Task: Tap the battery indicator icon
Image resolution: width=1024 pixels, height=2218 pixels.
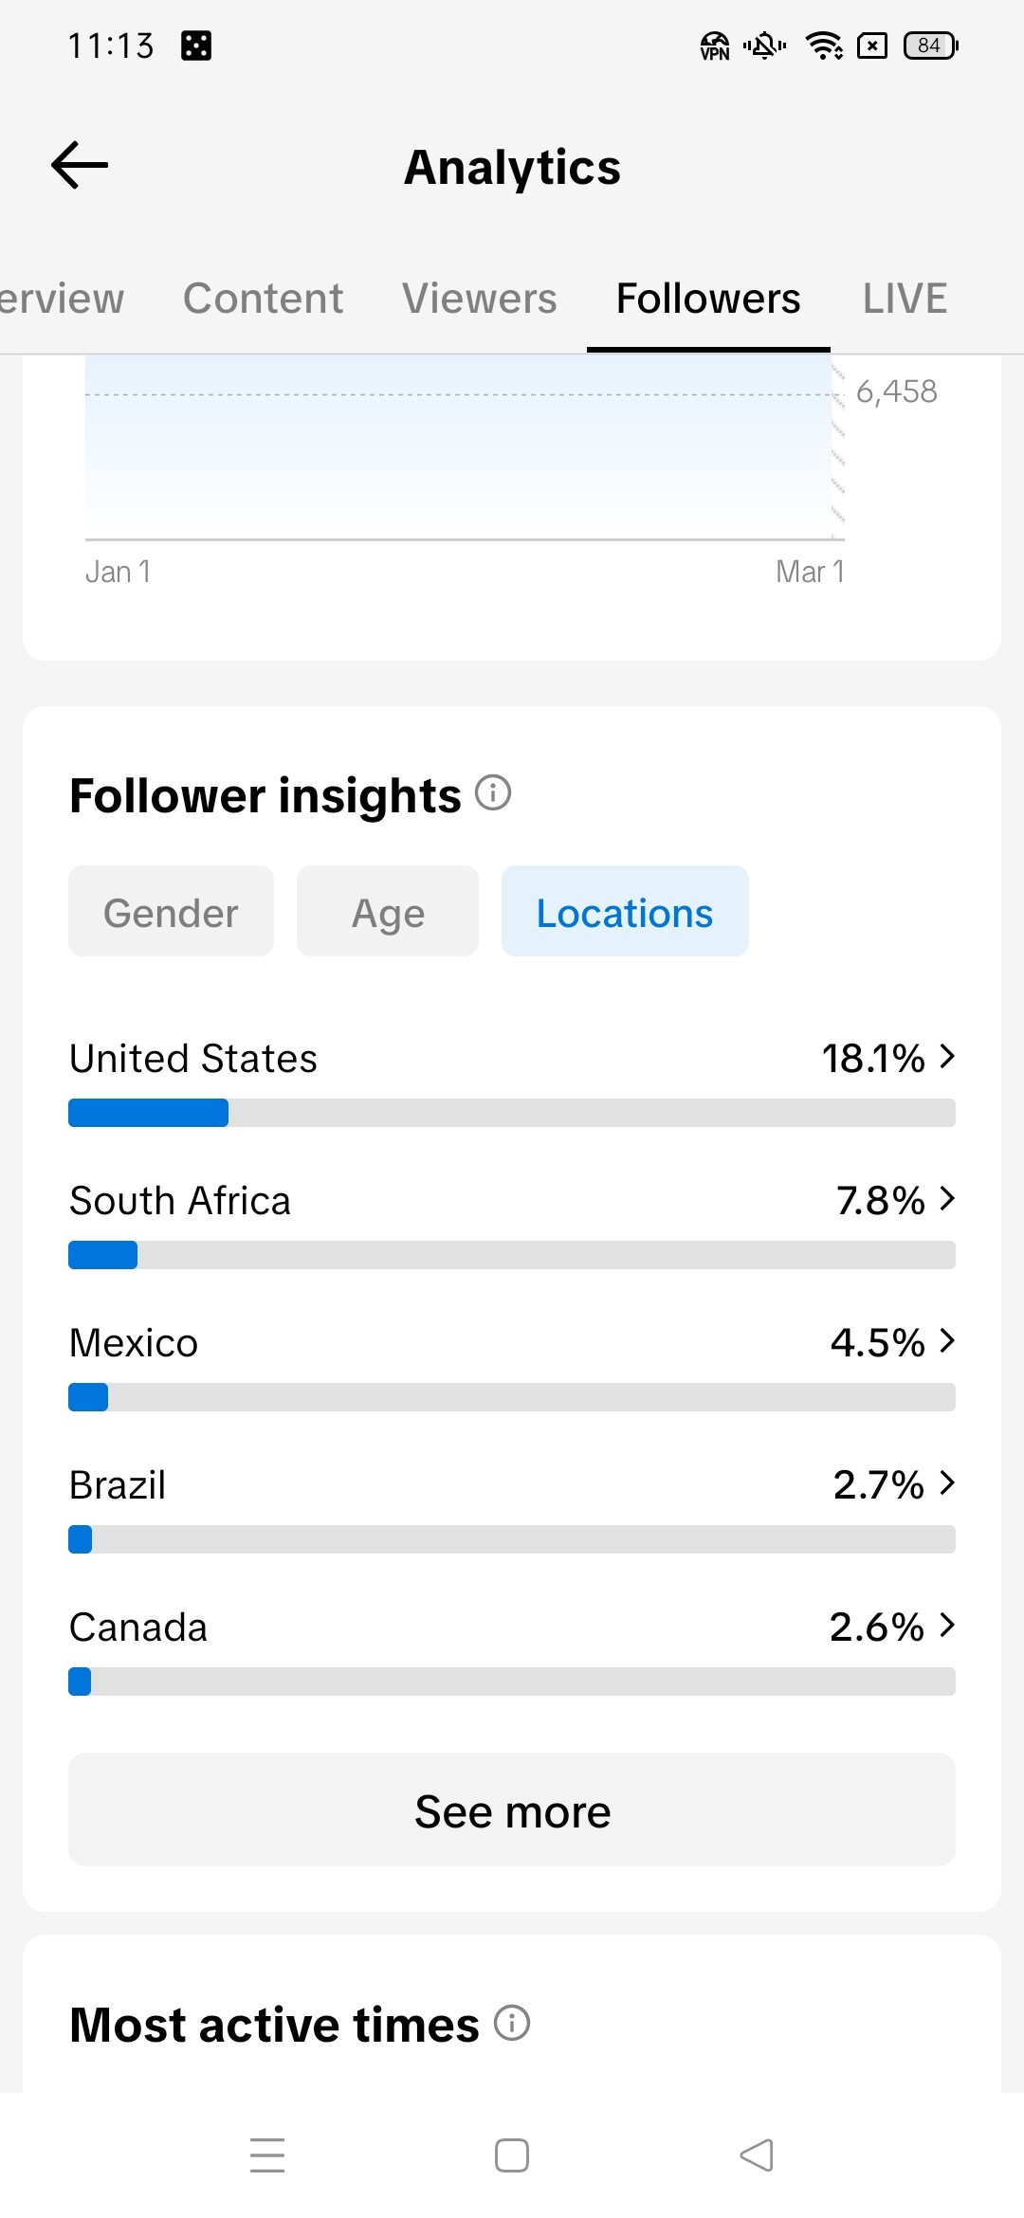Action: tap(930, 45)
